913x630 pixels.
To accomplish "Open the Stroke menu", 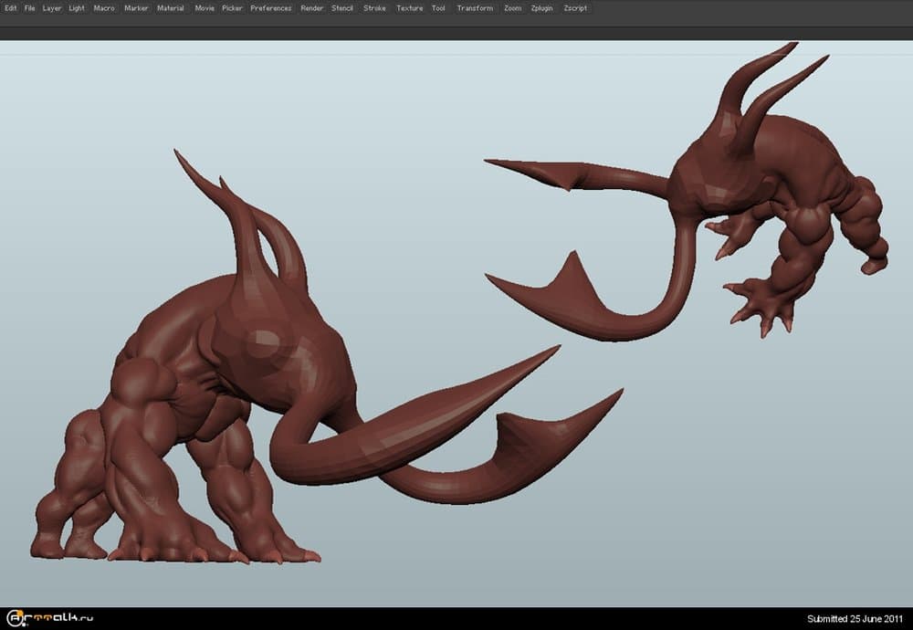I will click(374, 8).
